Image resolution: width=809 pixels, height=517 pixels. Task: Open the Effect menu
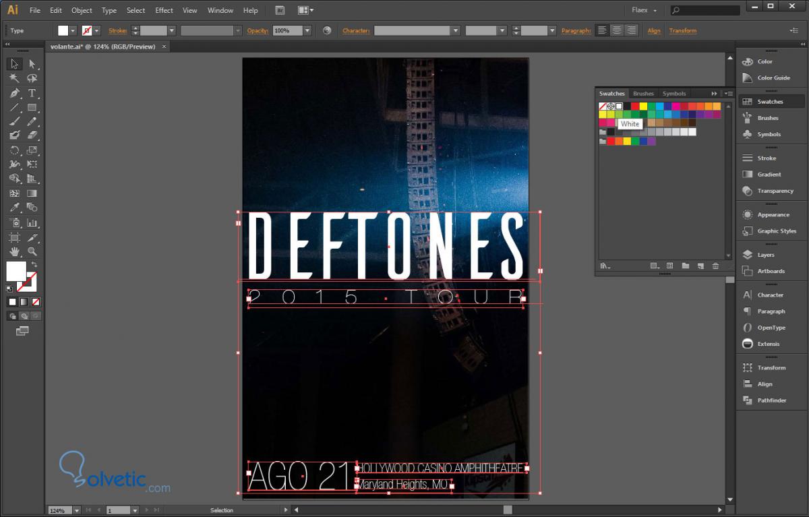(x=164, y=11)
